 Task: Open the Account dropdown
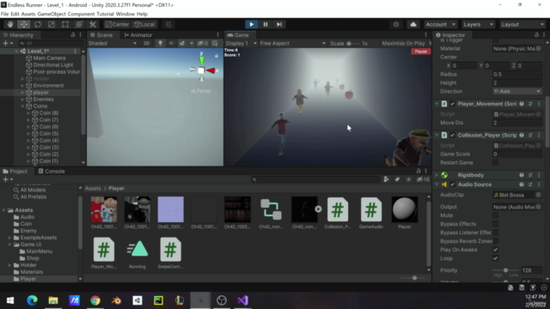point(440,24)
